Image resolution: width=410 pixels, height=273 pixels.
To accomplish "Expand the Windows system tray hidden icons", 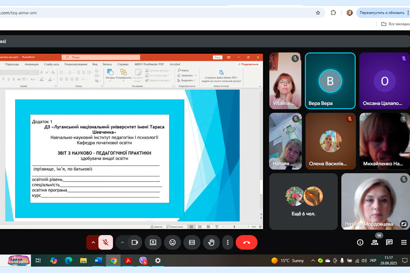I will (313, 261).
